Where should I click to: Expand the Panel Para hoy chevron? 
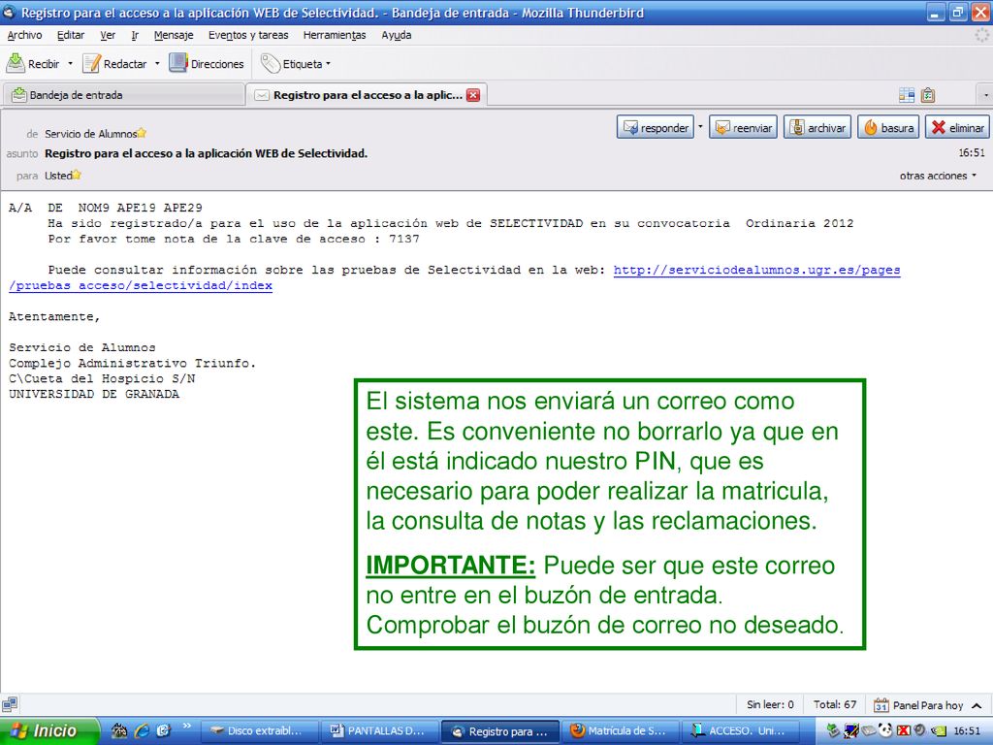[977, 705]
